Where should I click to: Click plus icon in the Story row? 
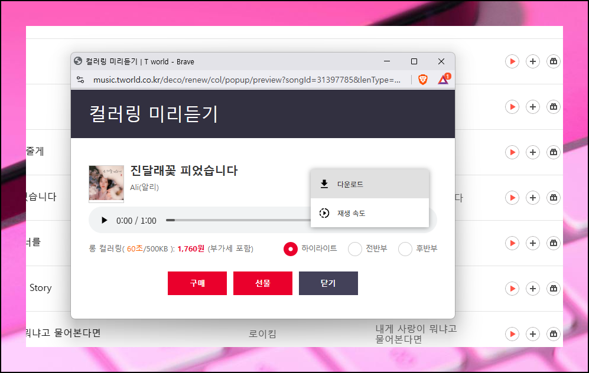coord(533,289)
